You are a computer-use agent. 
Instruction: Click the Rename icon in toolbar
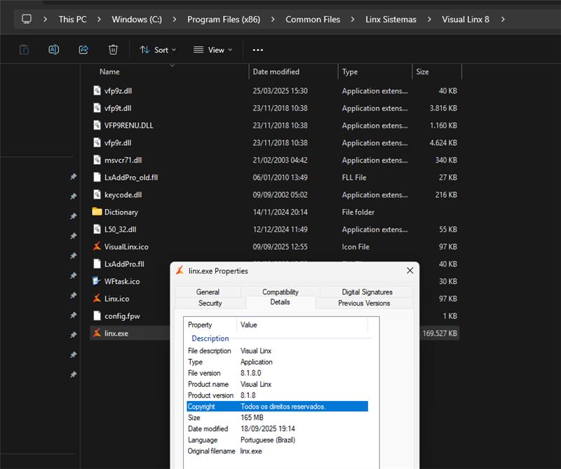pos(53,50)
